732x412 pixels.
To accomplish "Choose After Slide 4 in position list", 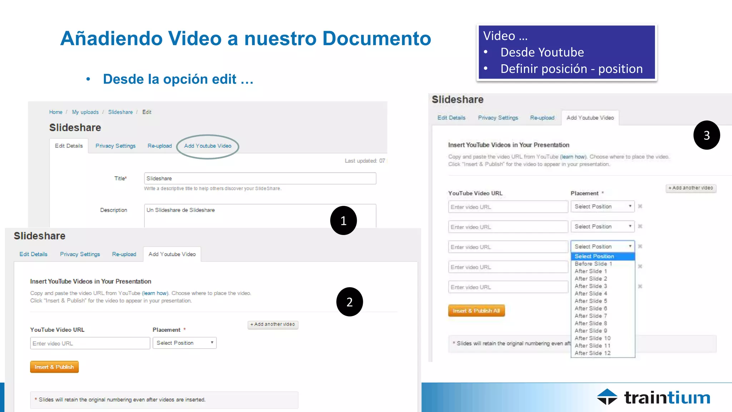I will click(x=603, y=294).
